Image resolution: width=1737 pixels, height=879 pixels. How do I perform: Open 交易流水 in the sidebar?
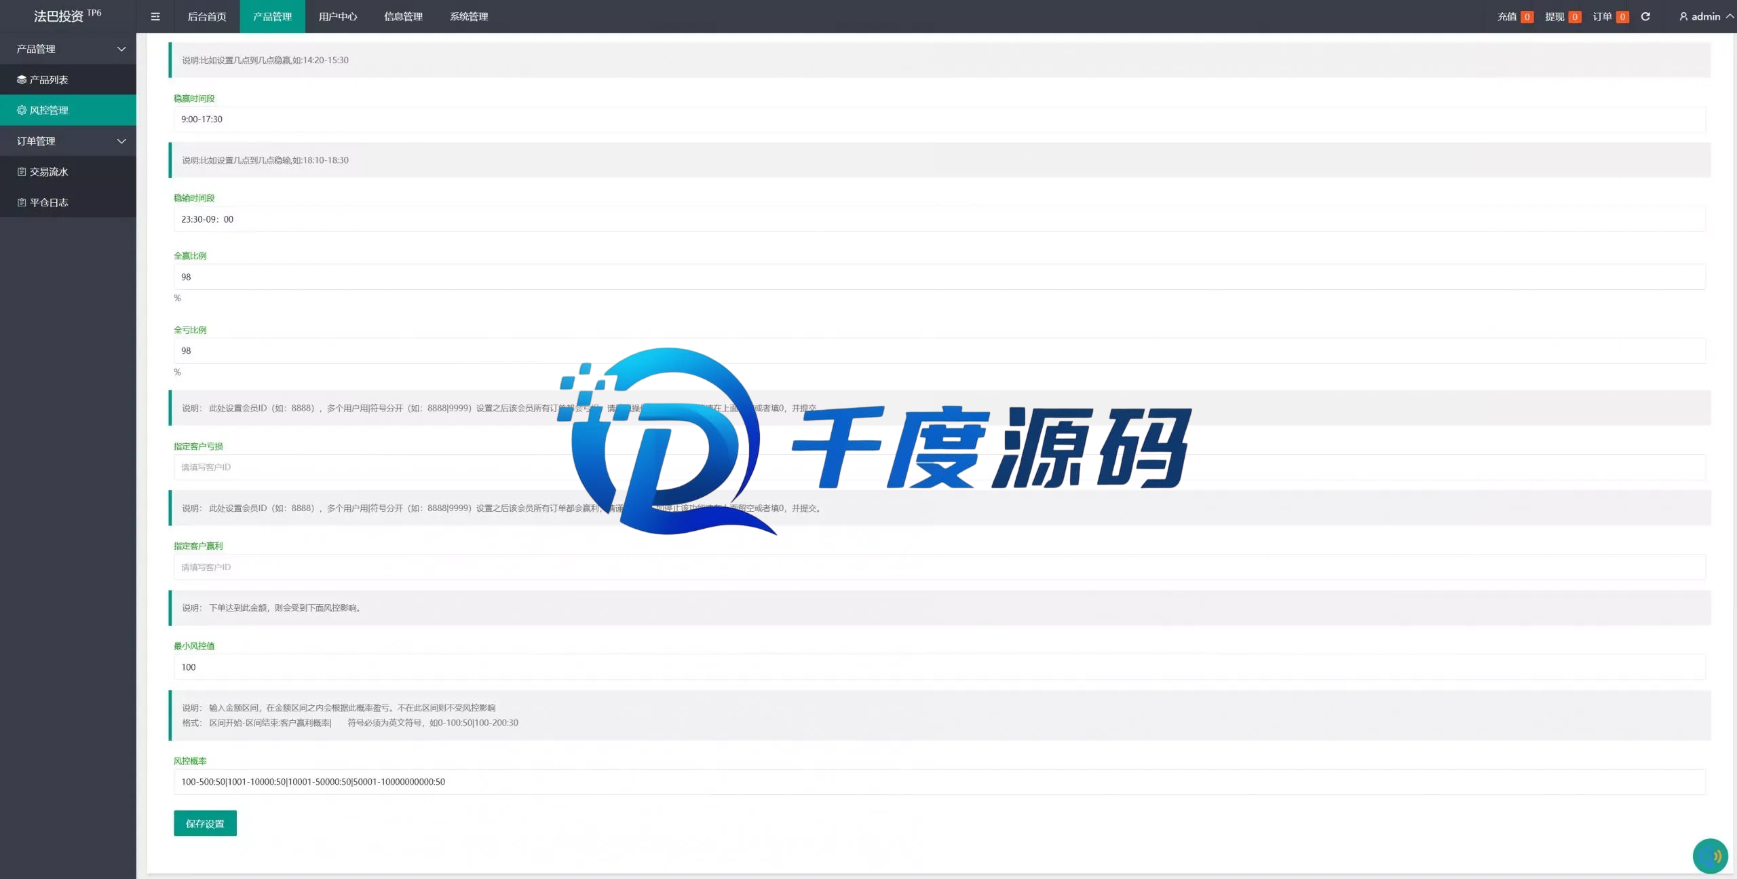[x=68, y=172]
